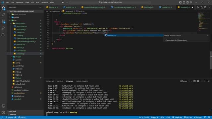
Task: Change CRLF end of line sequence
Action: [168, 117]
